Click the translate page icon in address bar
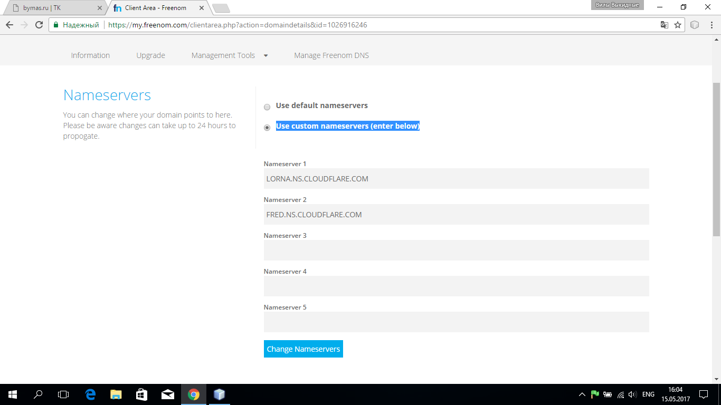Viewport: 721px width, 405px height. coord(665,25)
